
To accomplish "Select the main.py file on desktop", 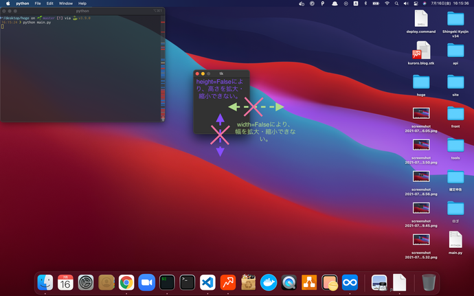I will coord(455,240).
